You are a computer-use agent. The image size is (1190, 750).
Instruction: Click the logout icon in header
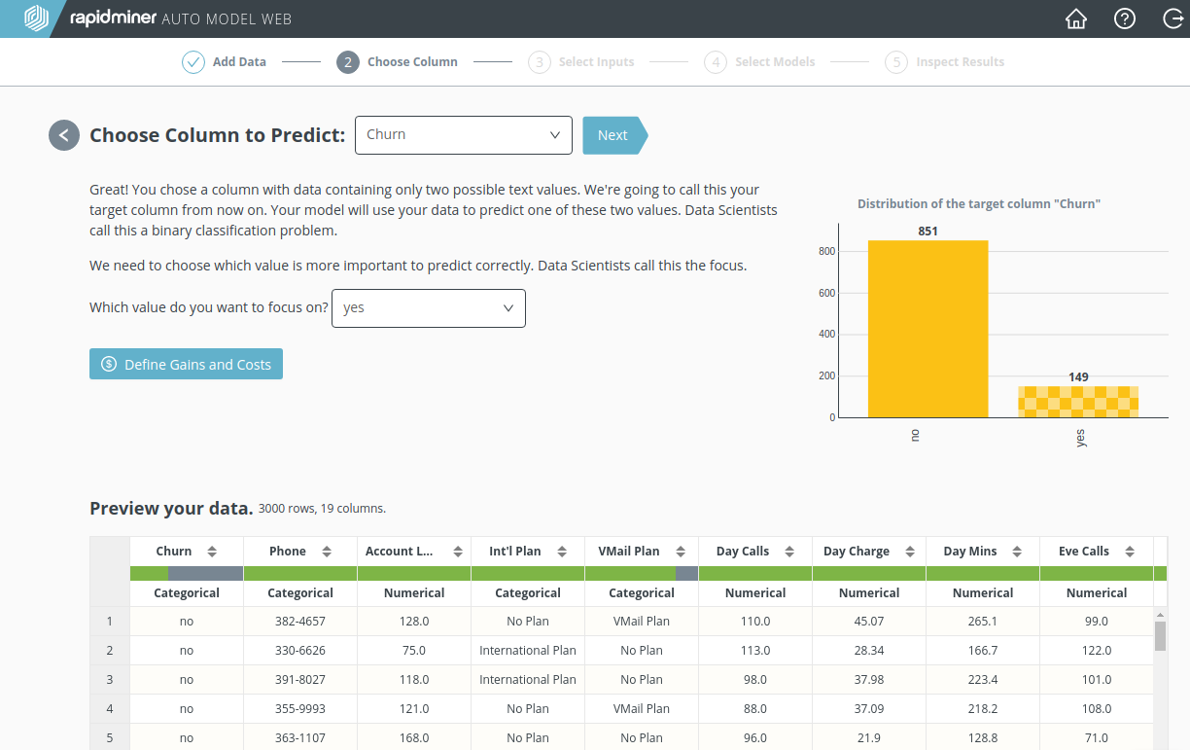pyautogui.click(x=1172, y=18)
